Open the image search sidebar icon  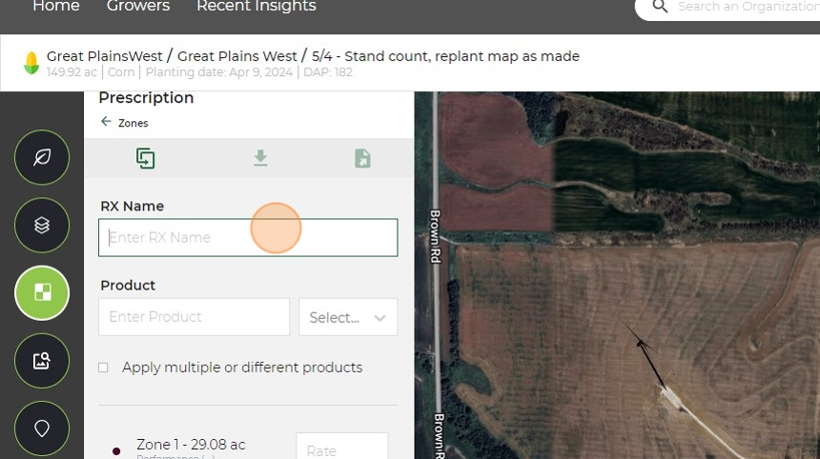click(42, 360)
